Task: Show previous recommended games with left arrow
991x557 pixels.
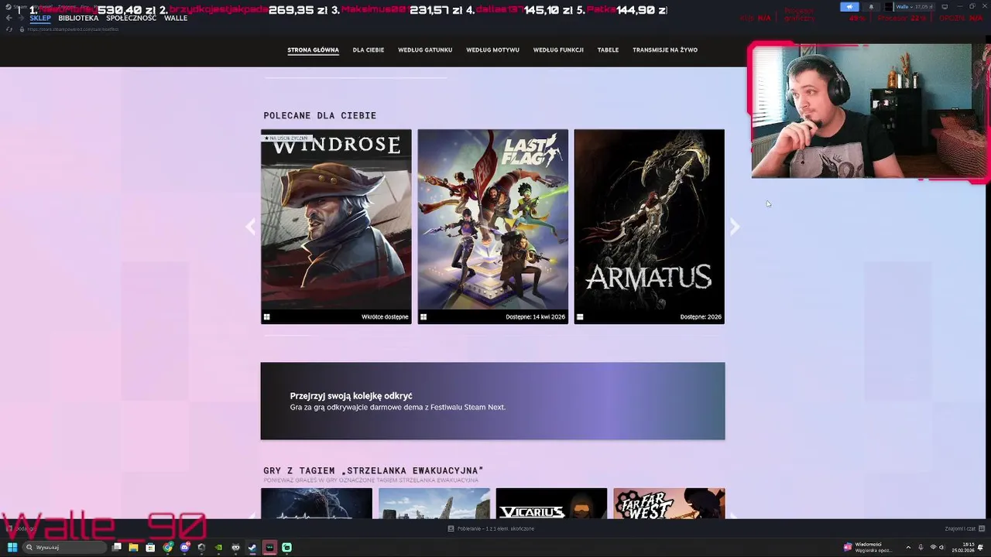Action: point(250,227)
